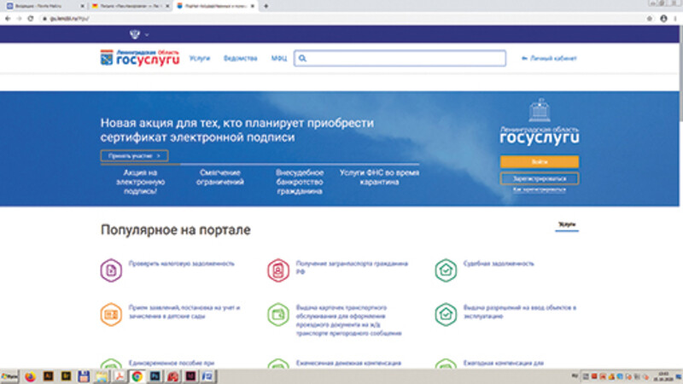Close the second browser tab
This screenshot has width=683, height=384.
click(x=167, y=6)
